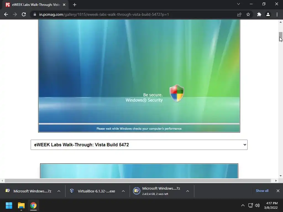Screen dimensions: 283x212
Task: Click the pcmag.com address bar URL
Action: click(104, 14)
